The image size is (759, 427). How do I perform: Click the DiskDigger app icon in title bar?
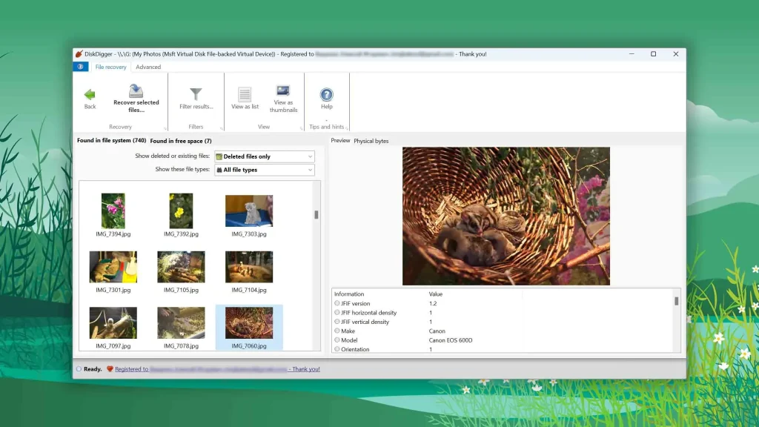(79, 53)
